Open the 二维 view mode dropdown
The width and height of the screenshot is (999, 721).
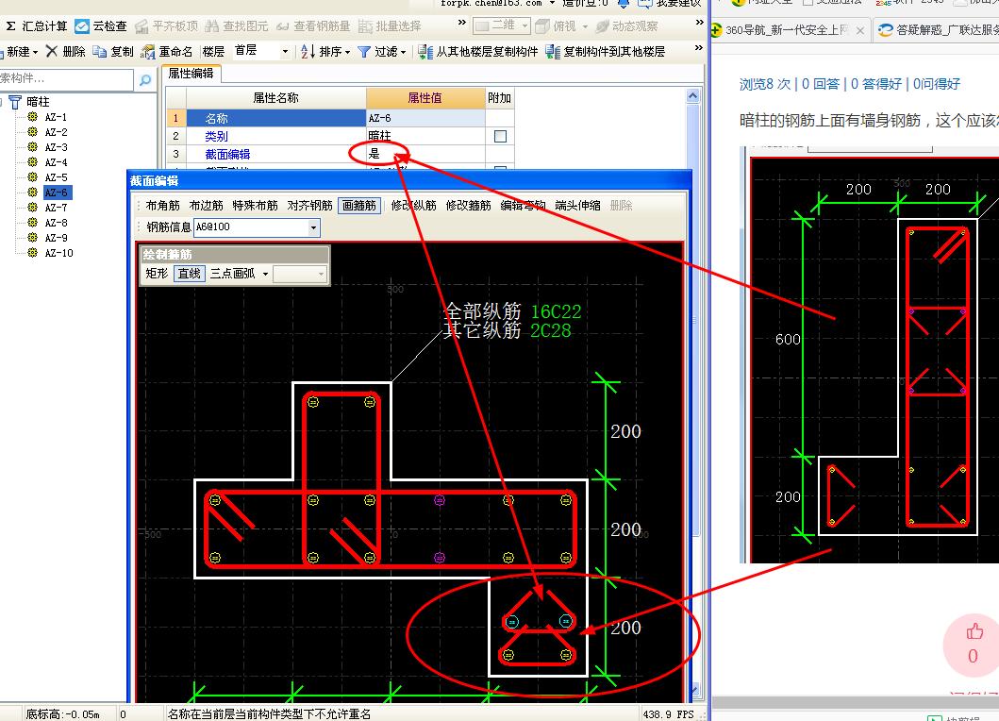(x=525, y=26)
